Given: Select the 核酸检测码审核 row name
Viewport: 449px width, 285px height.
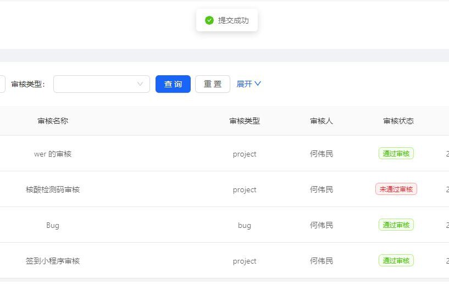Looking at the screenshot, I should point(53,189).
